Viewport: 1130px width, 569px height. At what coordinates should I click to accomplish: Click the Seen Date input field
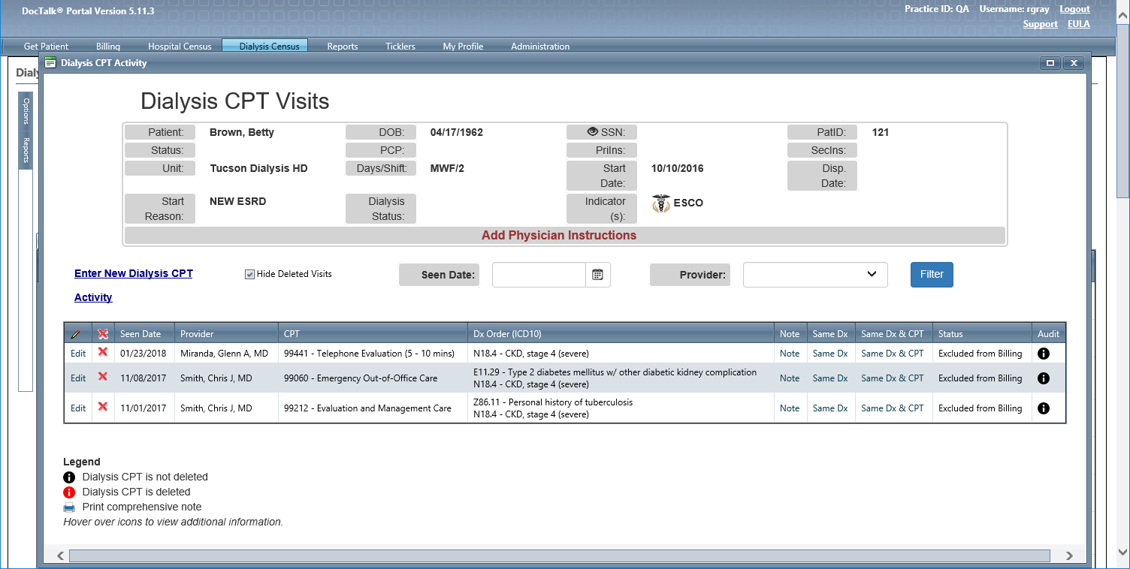pyautogui.click(x=539, y=275)
